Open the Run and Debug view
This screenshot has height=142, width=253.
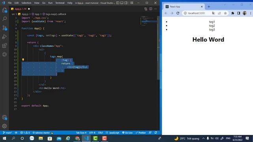[x=4, y=37]
